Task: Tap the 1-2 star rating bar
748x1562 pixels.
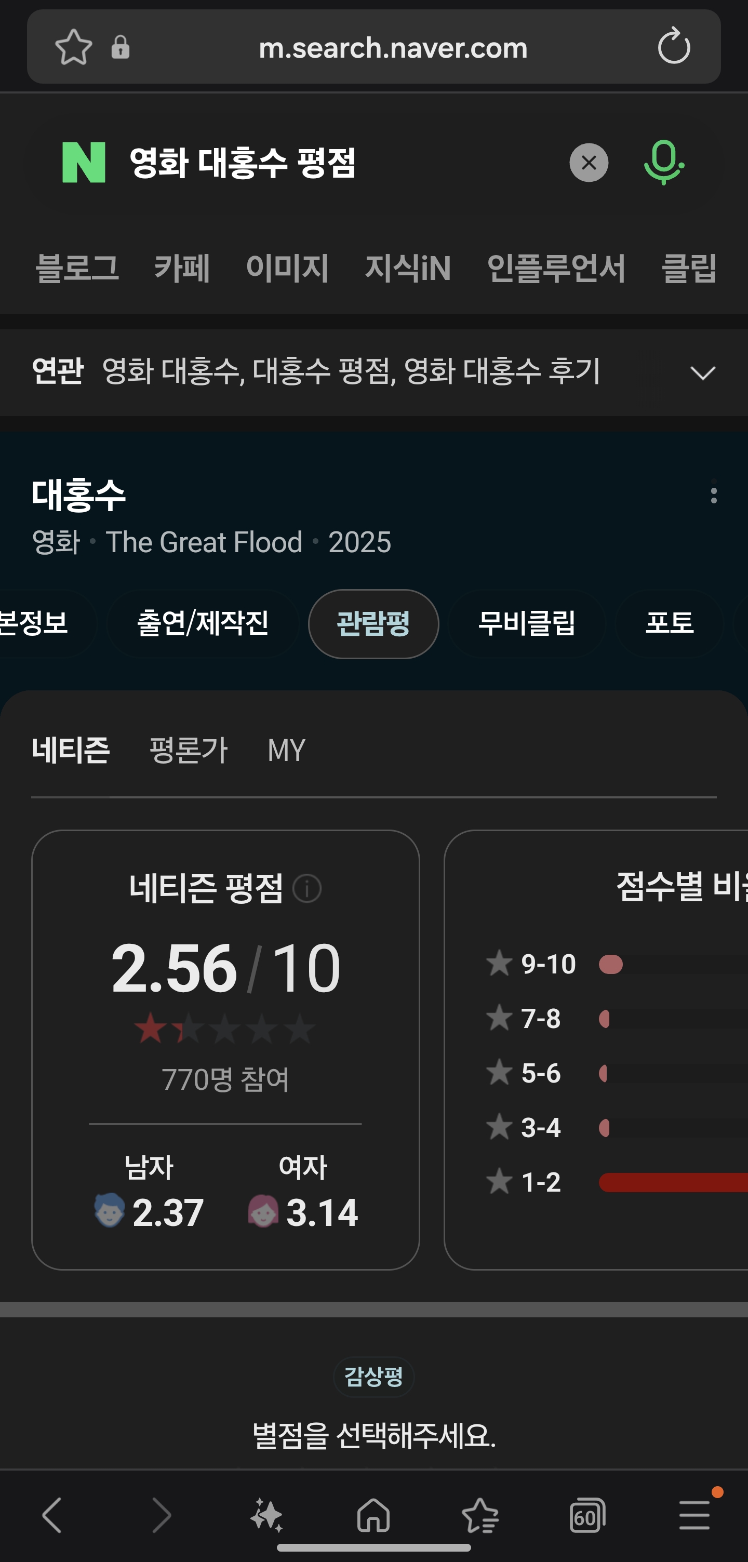Action: point(673,1182)
